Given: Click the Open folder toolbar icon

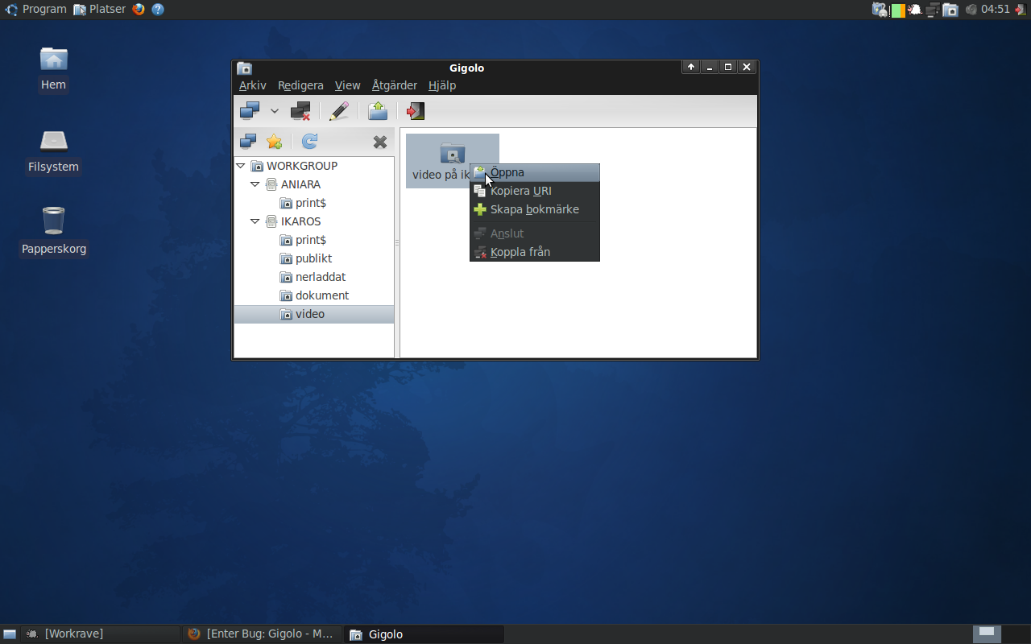Looking at the screenshot, I should coord(378,111).
